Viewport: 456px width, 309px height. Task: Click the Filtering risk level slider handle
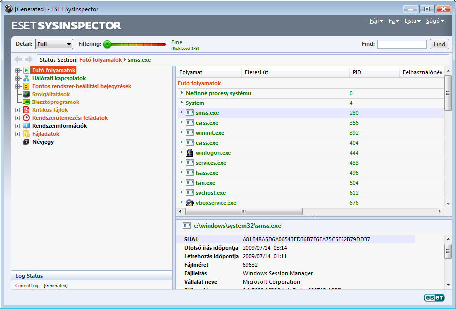107,44
